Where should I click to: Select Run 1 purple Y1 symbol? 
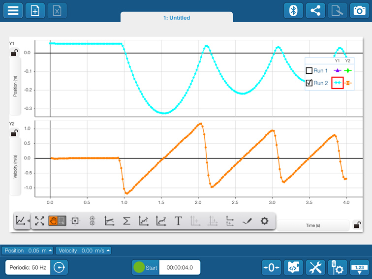point(338,70)
